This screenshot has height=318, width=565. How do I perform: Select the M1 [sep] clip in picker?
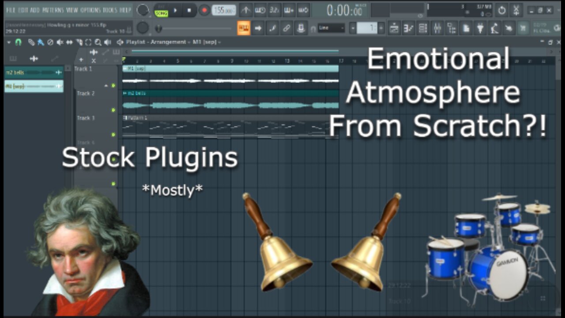tap(34, 86)
